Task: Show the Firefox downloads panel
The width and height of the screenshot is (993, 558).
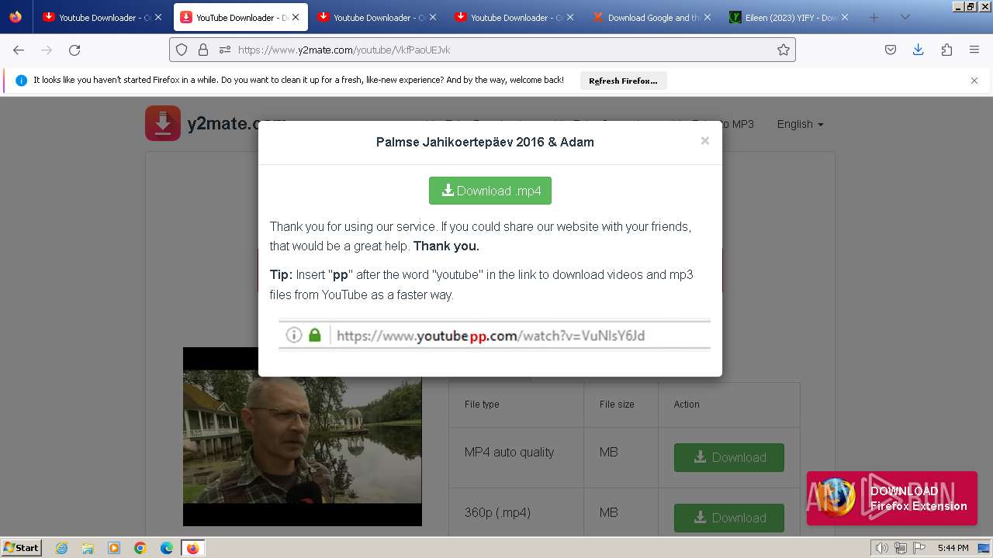Action: coord(919,50)
